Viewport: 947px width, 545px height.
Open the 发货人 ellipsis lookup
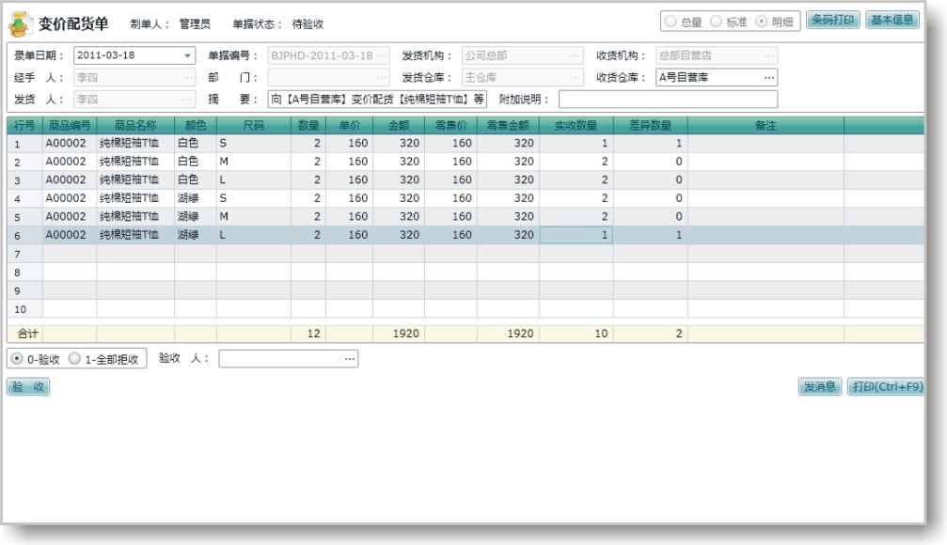coord(187,99)
